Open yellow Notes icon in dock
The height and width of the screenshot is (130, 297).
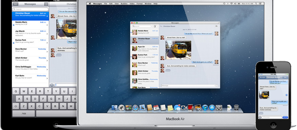tap(170, 107)
